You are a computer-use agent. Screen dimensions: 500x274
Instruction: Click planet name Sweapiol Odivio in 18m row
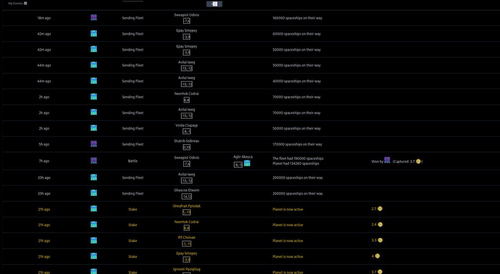click(187, 15)
